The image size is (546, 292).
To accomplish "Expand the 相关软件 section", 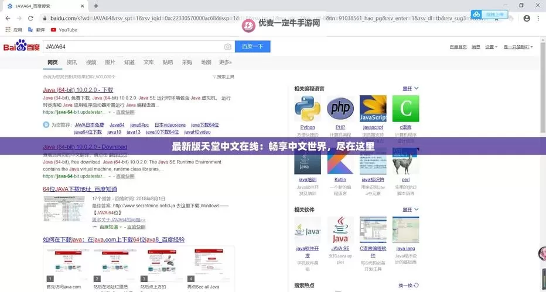I will coord(410,210).
